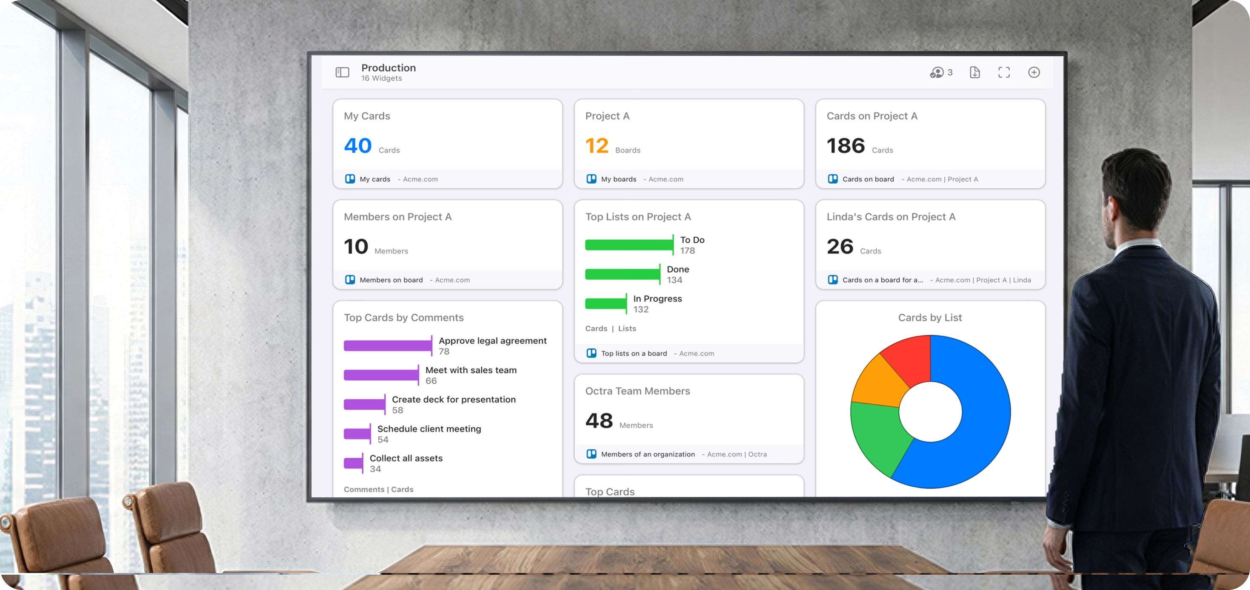This screenshot has width=1250, height=590.
Task: Click the Trello icon beside My cards
Action: click(x=350, y=179)
